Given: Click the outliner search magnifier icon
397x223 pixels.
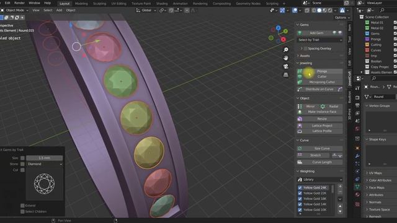Looking at the screenshot, I should coord(382,10).
